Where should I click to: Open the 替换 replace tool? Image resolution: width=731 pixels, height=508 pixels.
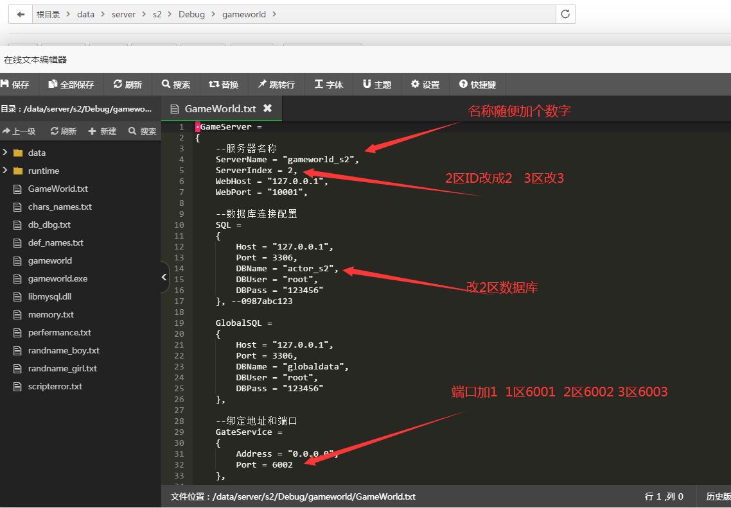click(224, 84)
